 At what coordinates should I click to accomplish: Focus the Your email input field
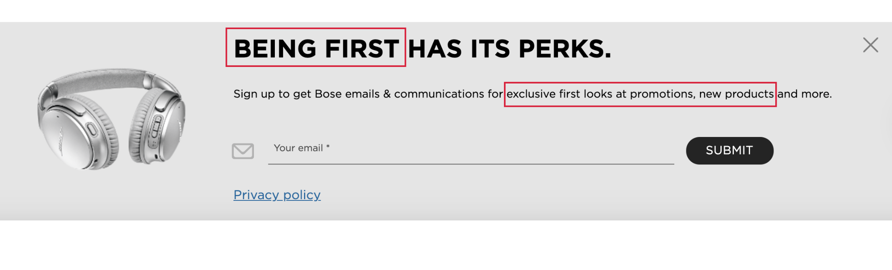[470, 149]
